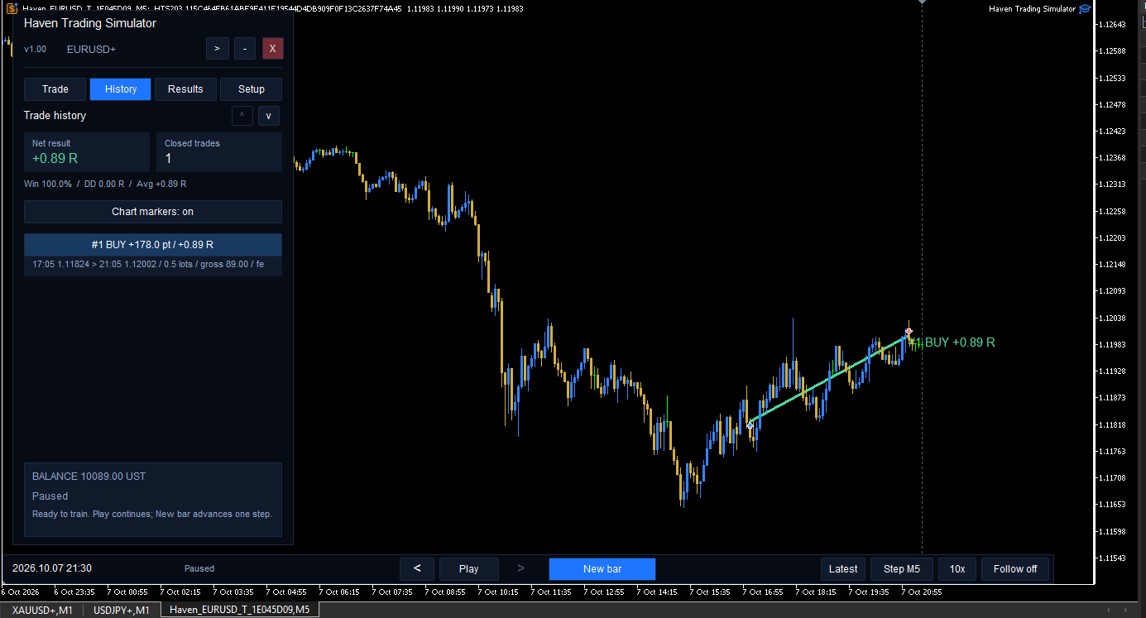Click the dollar-sign chart symbol icon
1146x618 pixels.
click(12, 9)
